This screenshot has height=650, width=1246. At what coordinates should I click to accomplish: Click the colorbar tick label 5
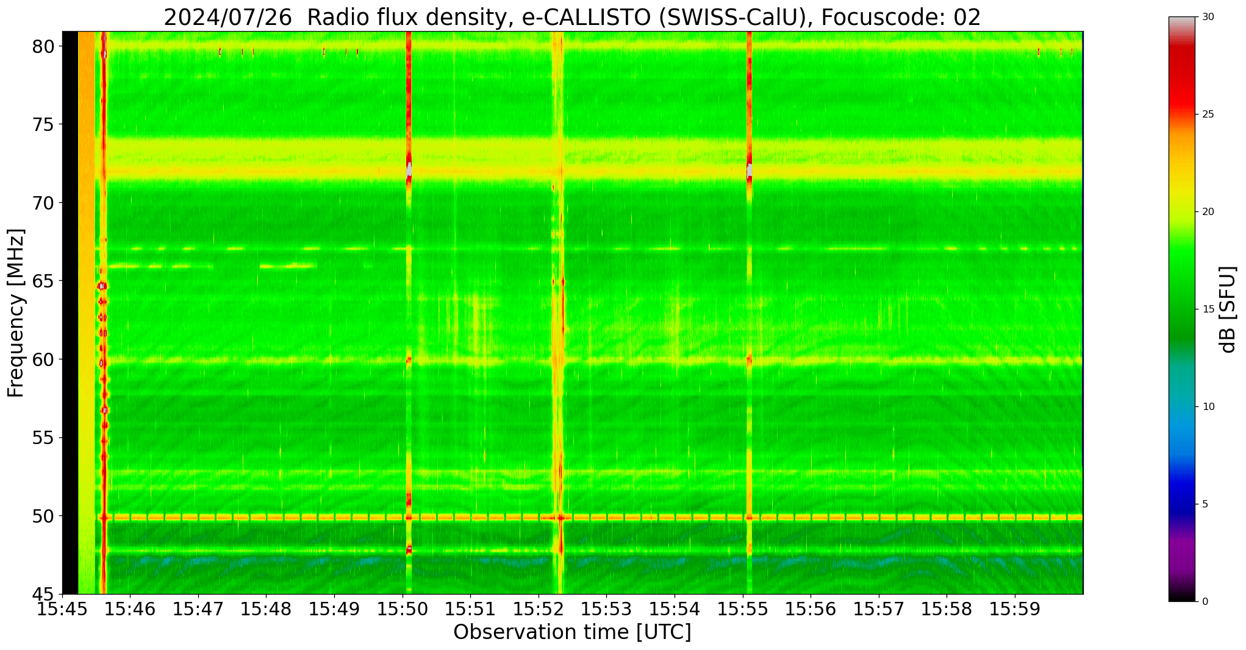(x=1206, y=504)
